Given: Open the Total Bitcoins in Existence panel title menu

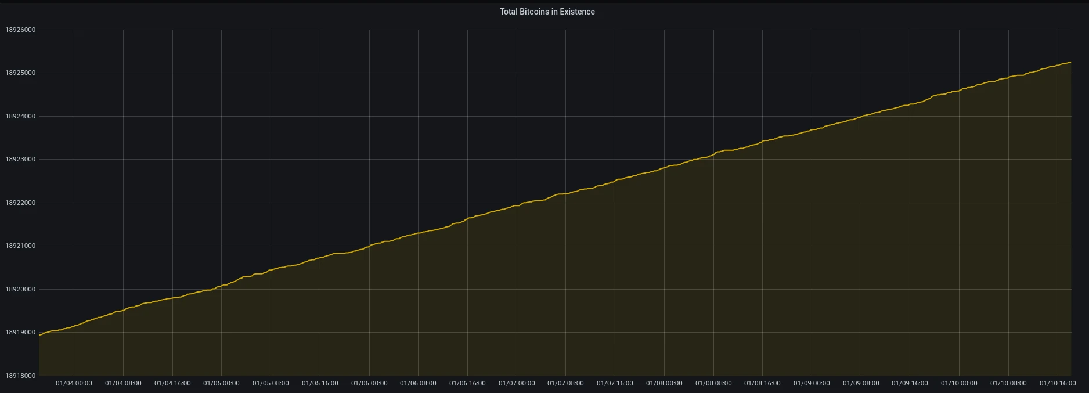Looking at the screenshot, I should (547, 12).
